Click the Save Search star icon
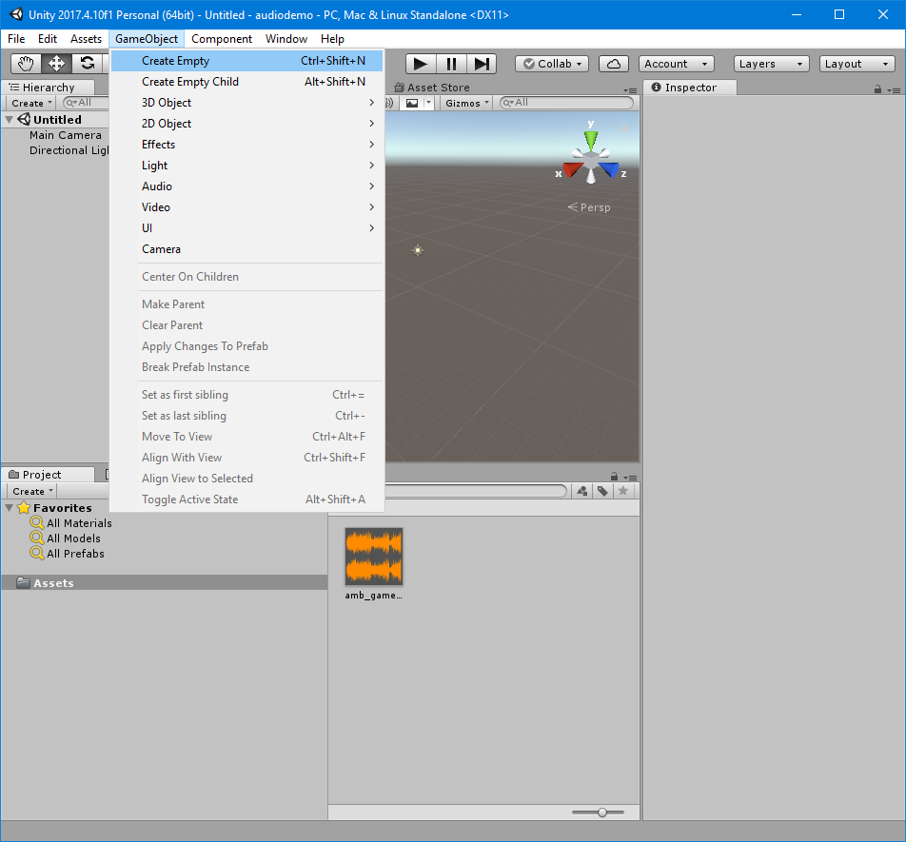This screenshot has height=842, width=906. coord(623,491)
